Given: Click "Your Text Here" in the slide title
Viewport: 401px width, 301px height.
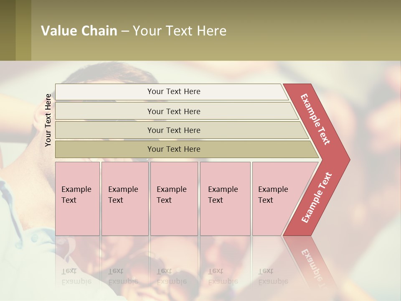Looking at the screenshot, I should click(180, 31).
